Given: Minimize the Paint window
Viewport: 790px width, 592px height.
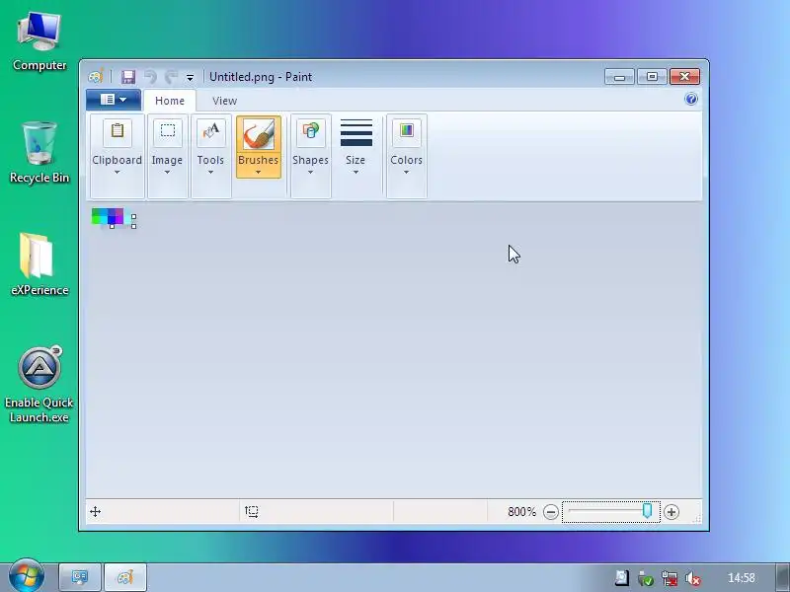Looking at the screenshot, I should pos(619,77).
